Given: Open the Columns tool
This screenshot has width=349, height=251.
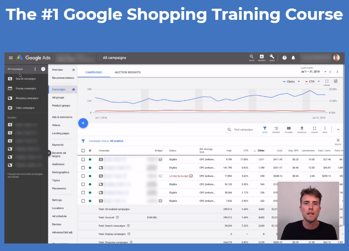Looking at the screenshot, I should 289,130.
